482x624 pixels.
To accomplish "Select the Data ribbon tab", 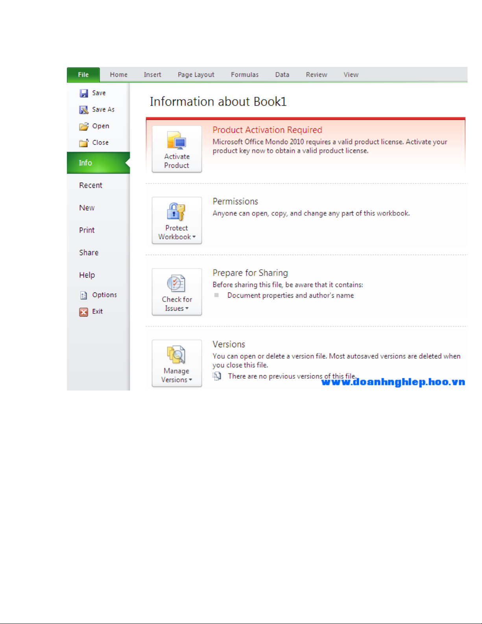I will click(282, 75).
